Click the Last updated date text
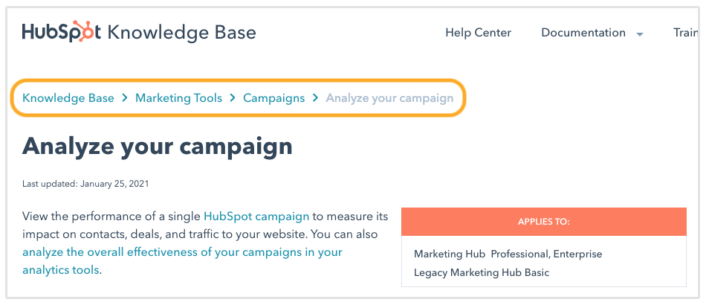Screen dimensions: 706x305 click(x=91, y=183)
